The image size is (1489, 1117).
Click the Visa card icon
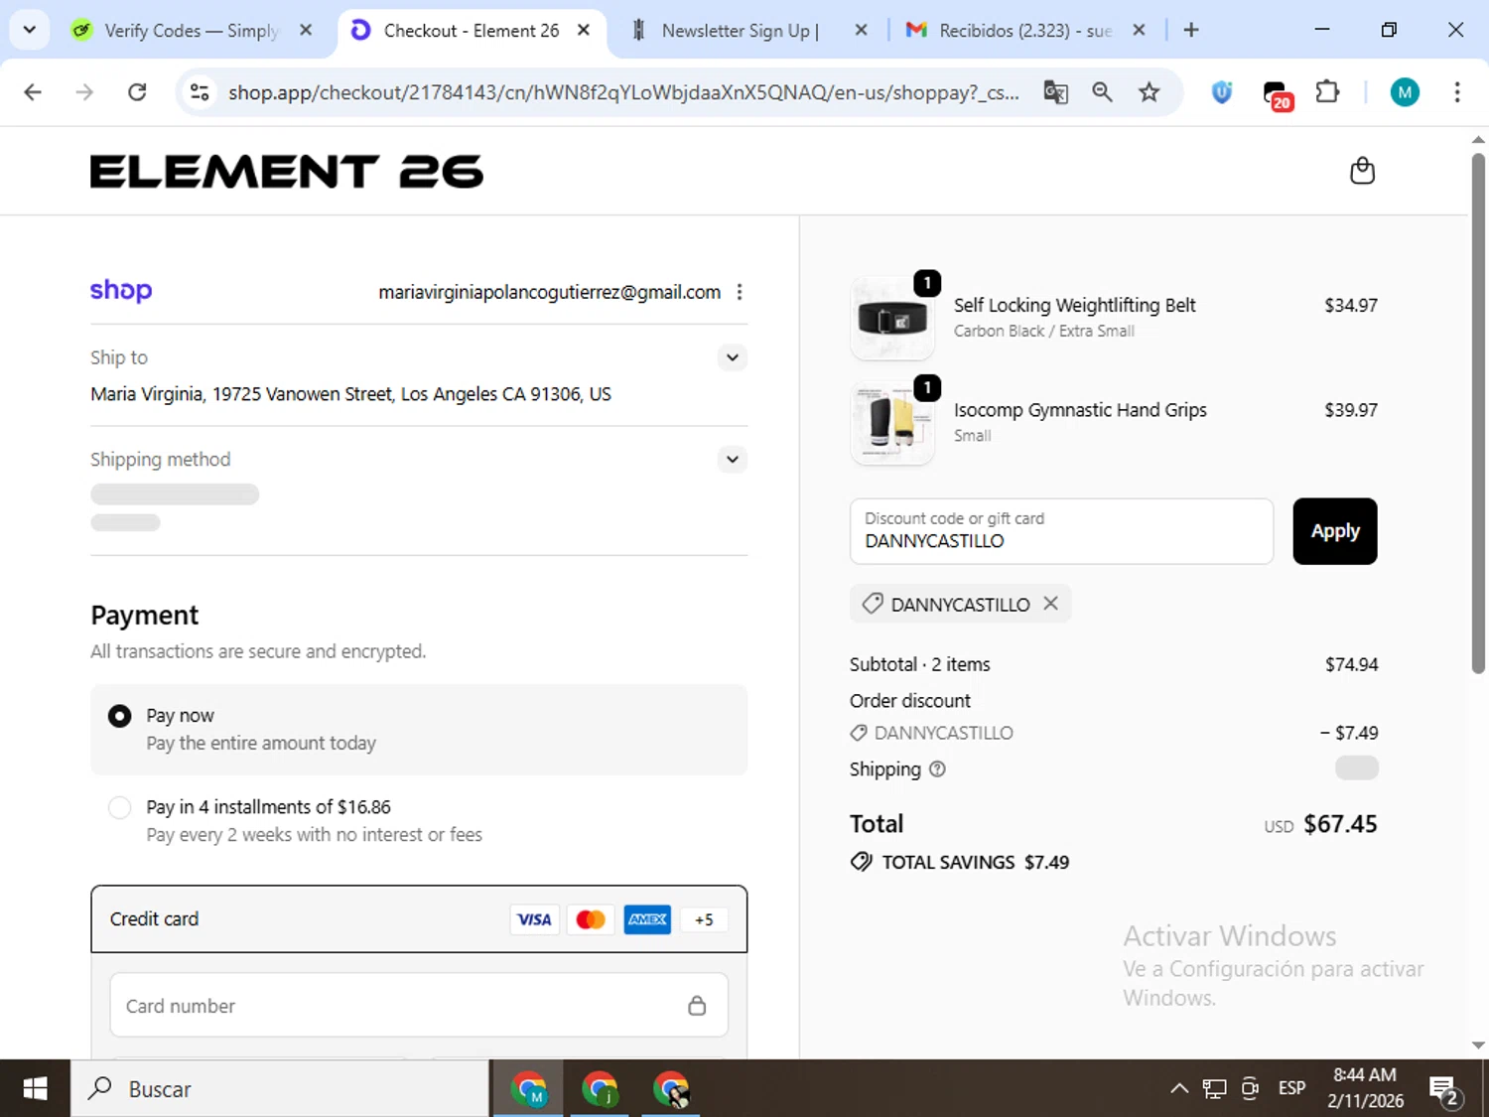point(534,919)
